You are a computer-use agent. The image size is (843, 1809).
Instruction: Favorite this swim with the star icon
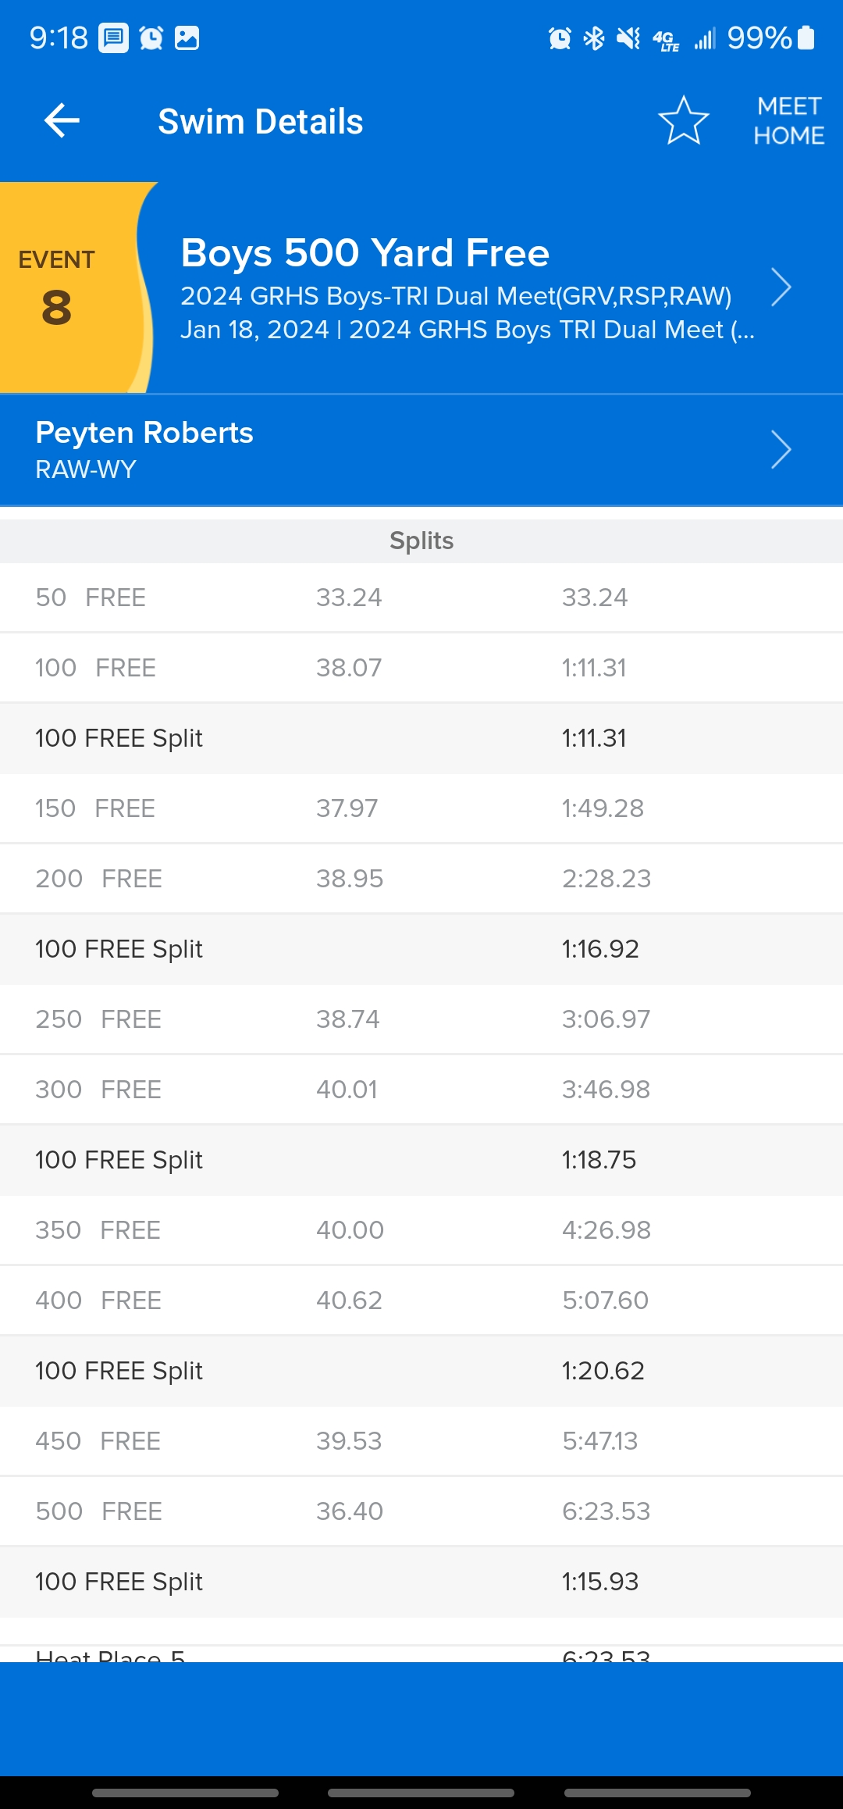[x=683, y=121]
